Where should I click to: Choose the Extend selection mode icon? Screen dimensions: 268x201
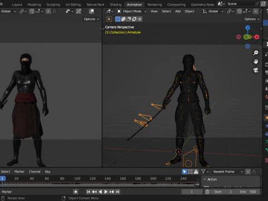(123, 19)
